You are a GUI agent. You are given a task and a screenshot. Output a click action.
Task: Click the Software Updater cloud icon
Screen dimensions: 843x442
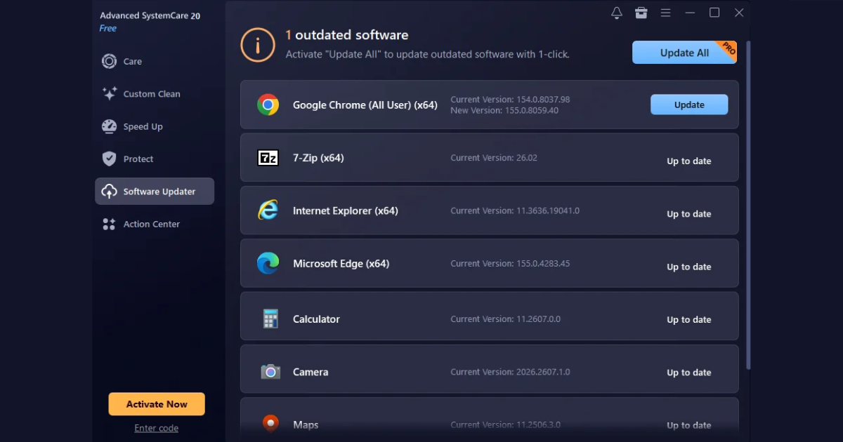109,192
